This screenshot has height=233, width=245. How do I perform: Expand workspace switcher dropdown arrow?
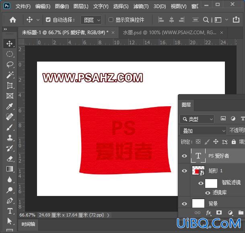(226, 20)
